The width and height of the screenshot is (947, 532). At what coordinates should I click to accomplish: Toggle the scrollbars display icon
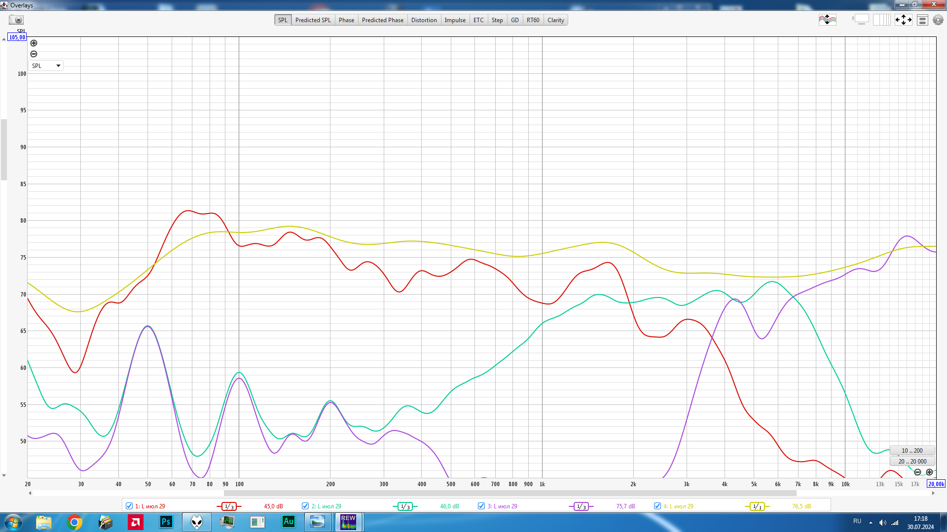(861, 20)
